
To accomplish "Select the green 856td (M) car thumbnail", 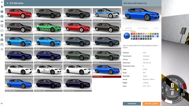I will click(x=78, y=57).
